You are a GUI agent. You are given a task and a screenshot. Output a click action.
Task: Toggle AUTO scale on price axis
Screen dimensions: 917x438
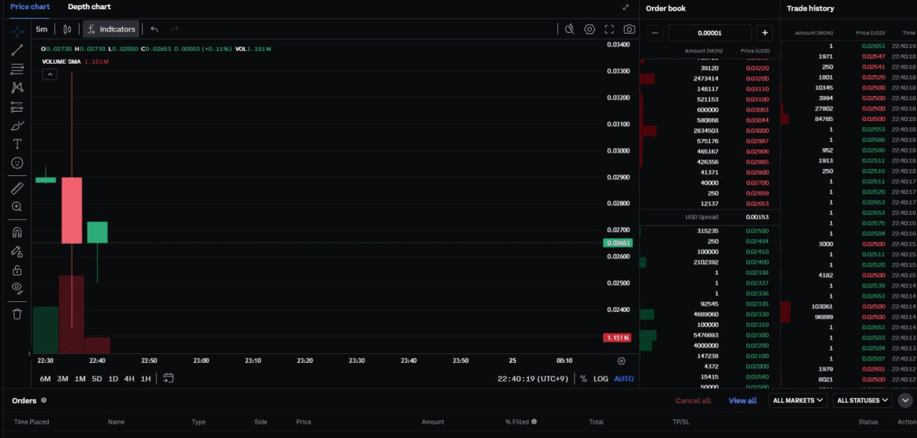tap(623, 379)
